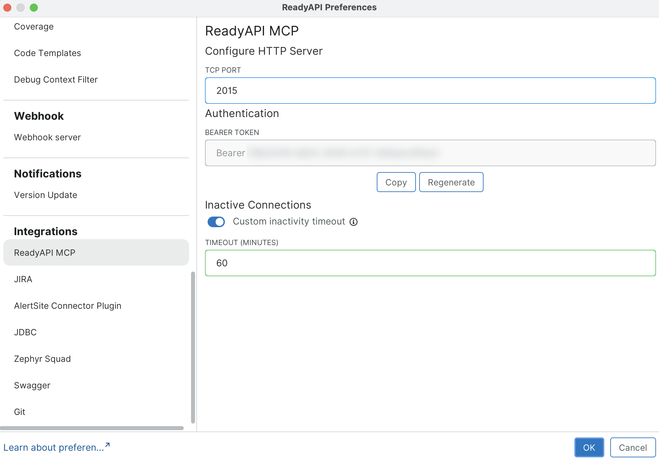Confirm preferences with the OK button

pos(589,447)
